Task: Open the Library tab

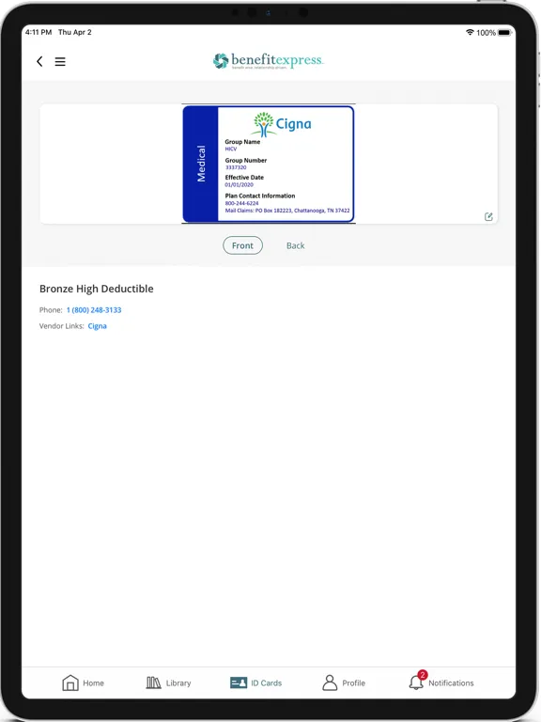Action: [168, 683]
